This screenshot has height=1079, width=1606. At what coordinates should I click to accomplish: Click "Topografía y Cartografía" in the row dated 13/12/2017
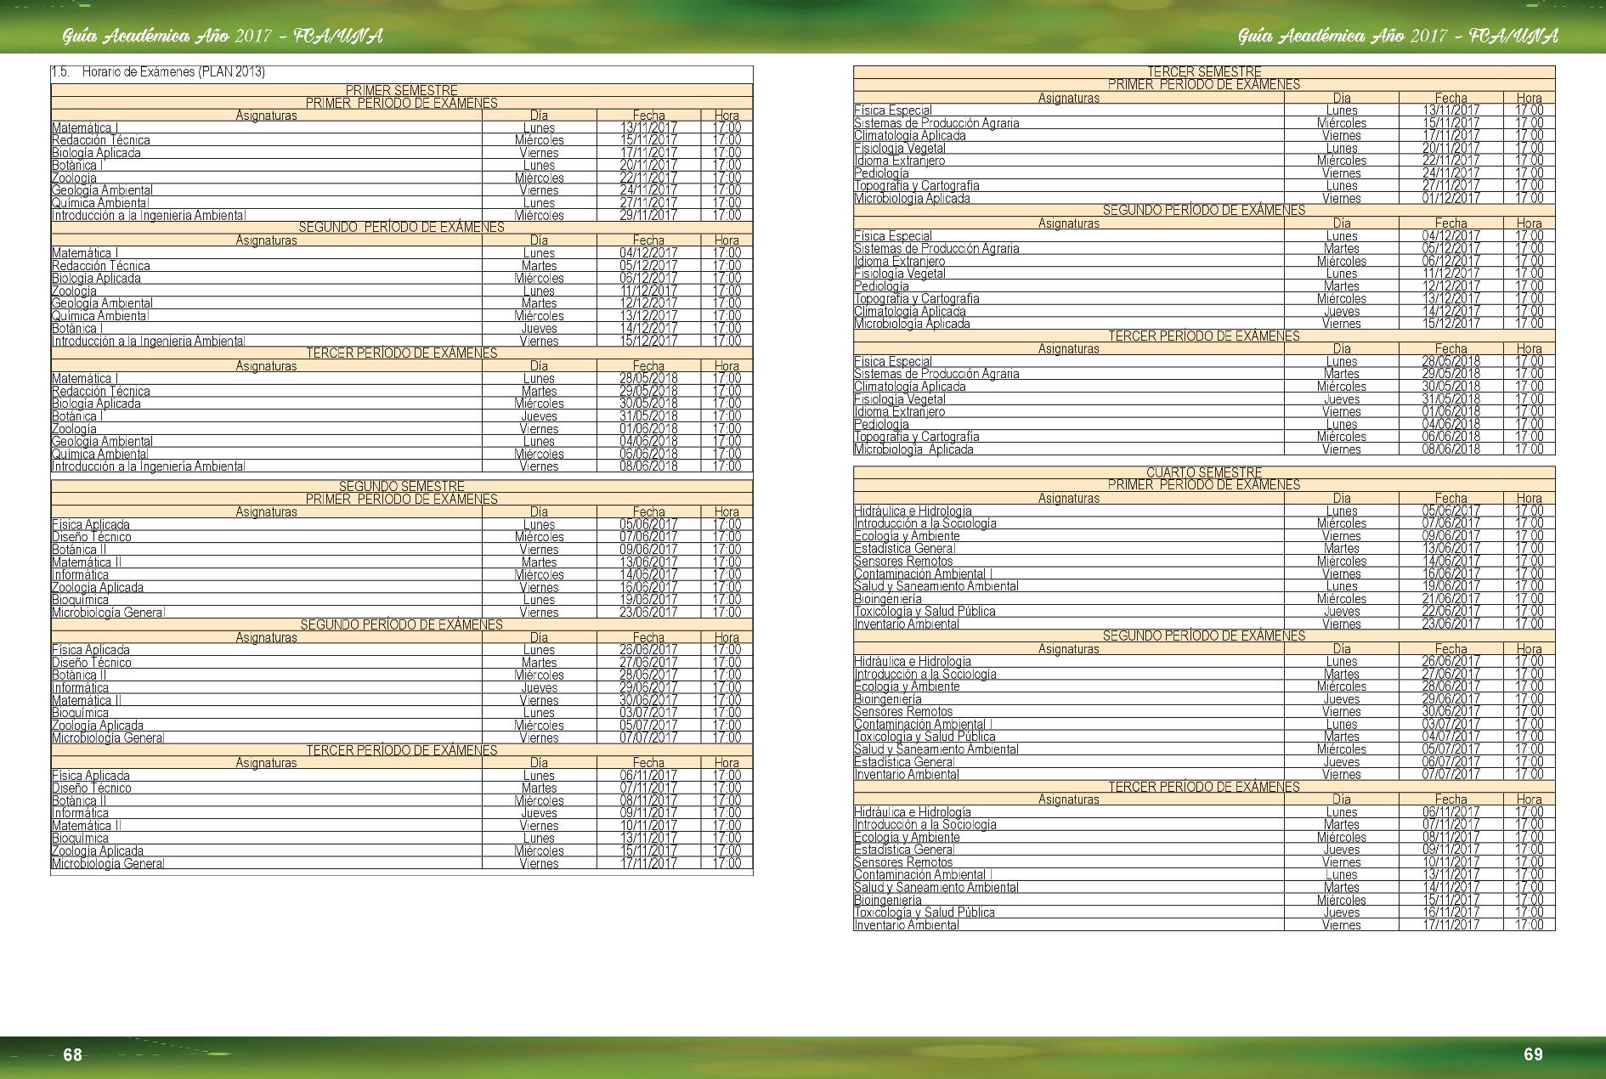pos(916,299)
